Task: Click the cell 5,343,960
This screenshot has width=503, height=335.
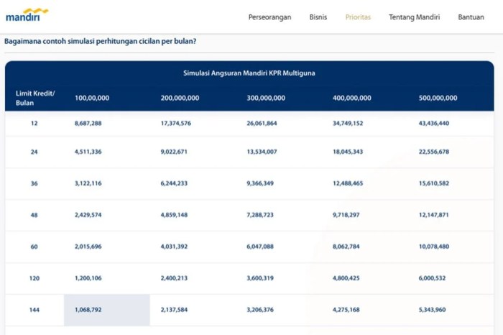Action: 432,310
